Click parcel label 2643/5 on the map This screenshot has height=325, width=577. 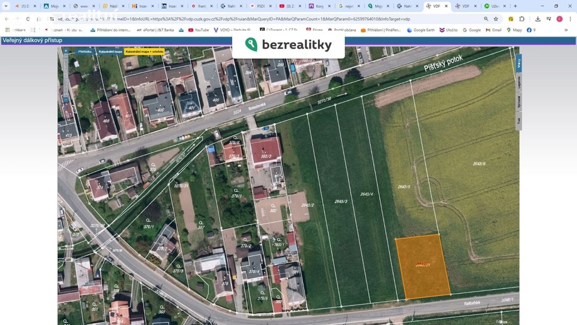click(x=404, y=186)
